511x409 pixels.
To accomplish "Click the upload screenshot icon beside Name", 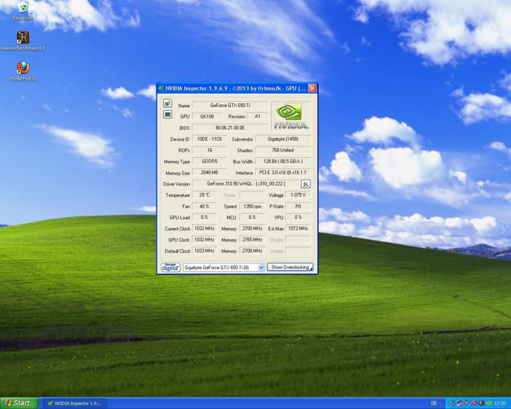I will point(167,104).
